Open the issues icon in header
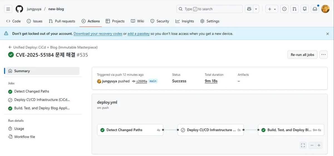 point(284,9)
